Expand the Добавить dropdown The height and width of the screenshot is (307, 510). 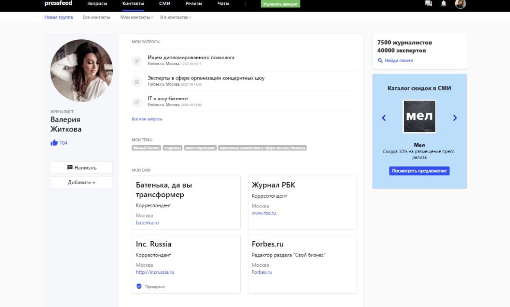[x=81, y=182]
